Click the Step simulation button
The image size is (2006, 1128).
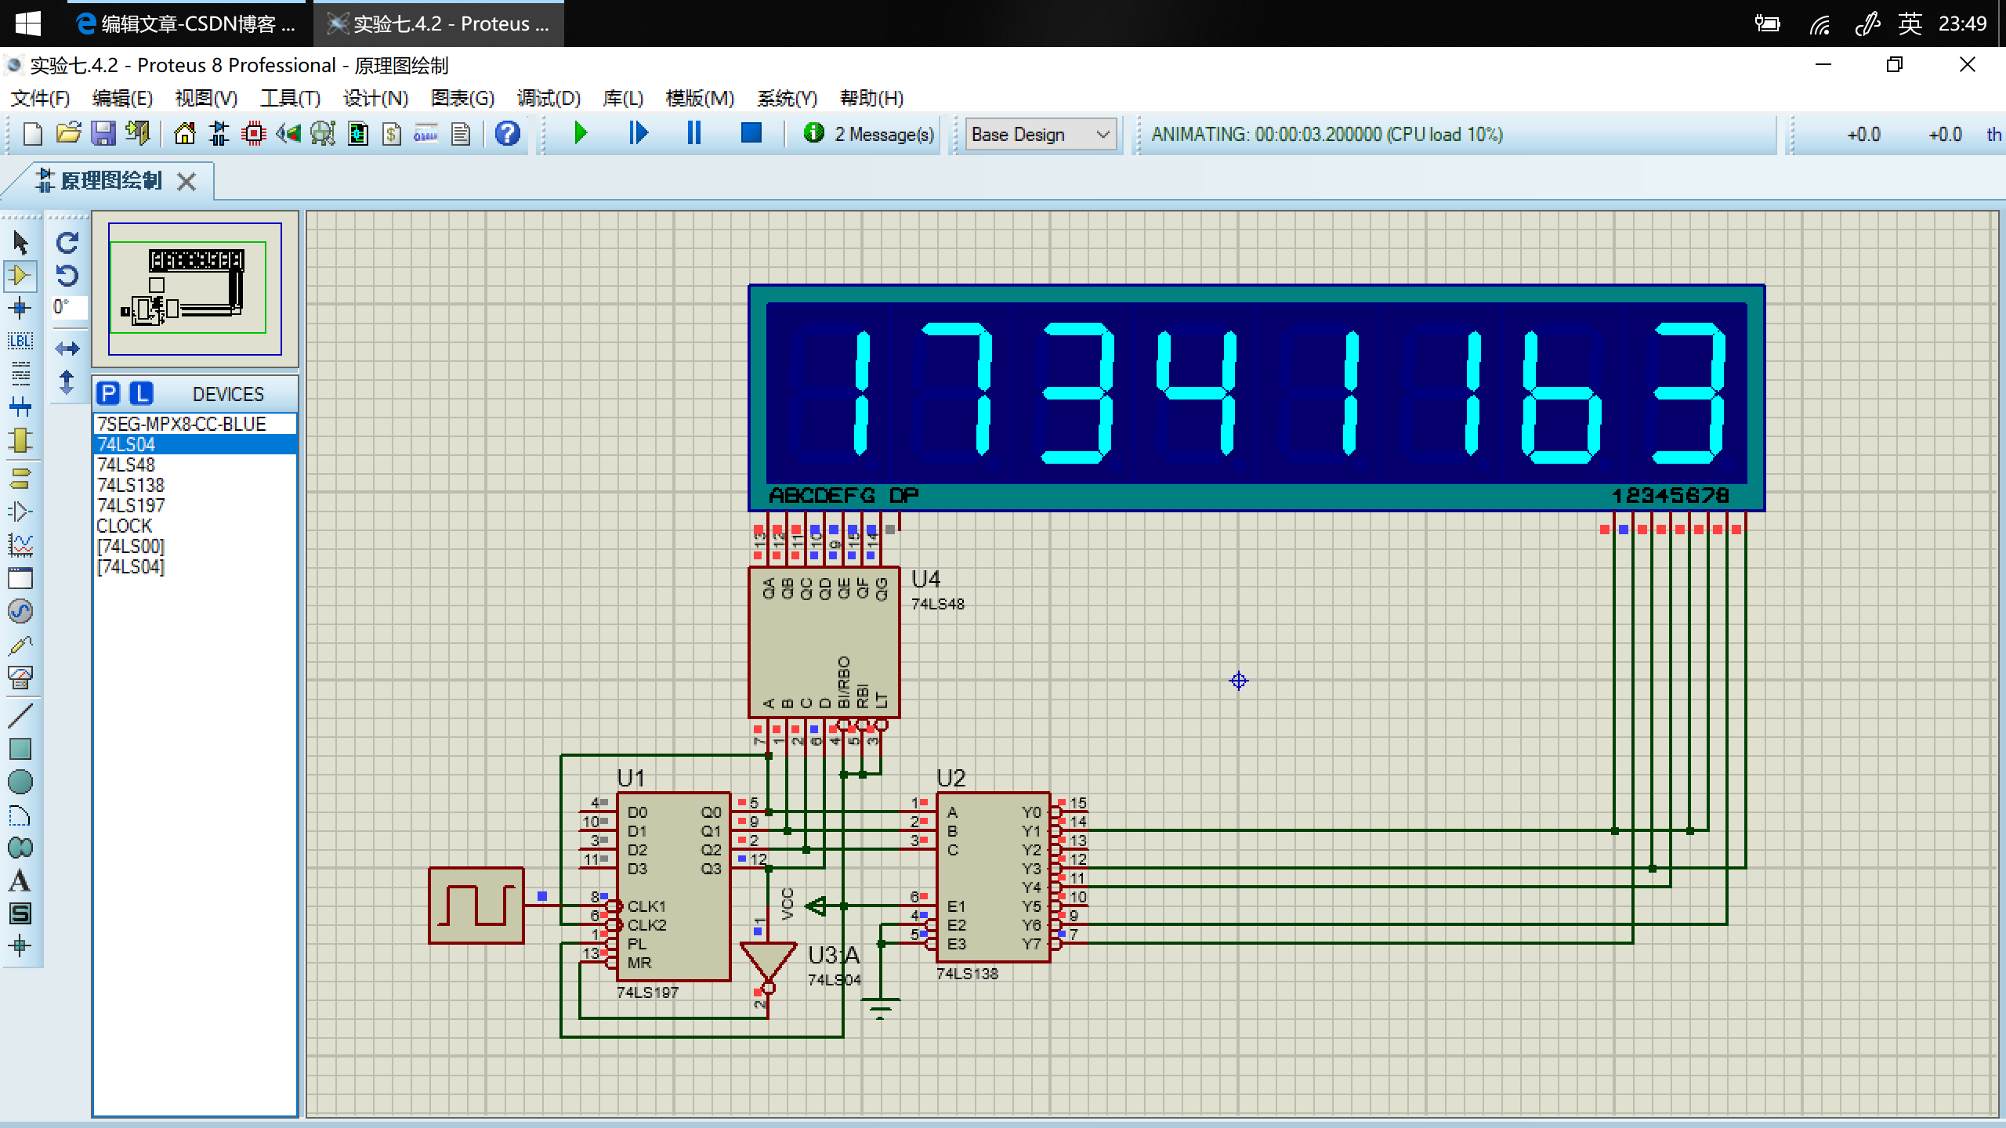pyautogui.click(x=636, y=134)
